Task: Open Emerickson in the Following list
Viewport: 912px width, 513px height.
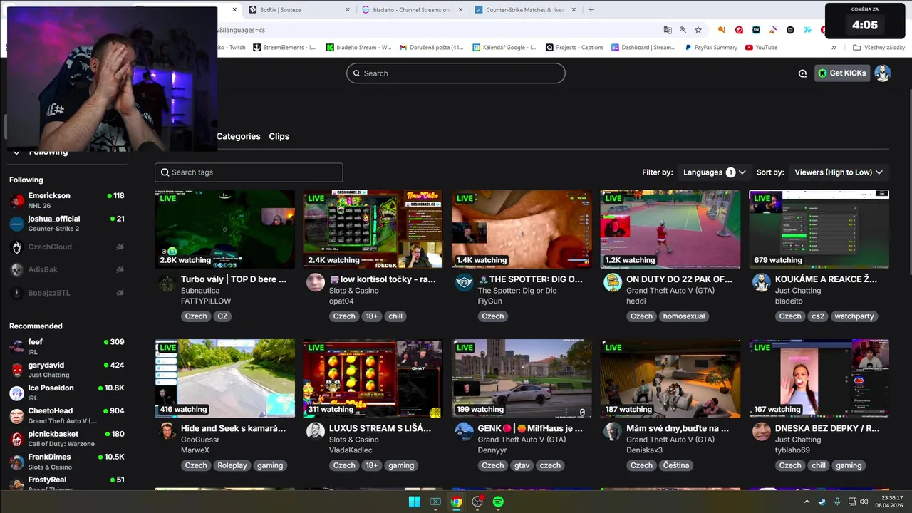Action: pyautogui.click(x=67, y=200)
